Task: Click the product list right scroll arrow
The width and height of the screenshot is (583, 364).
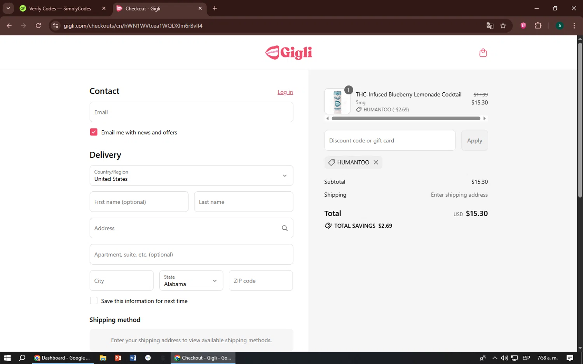Action: pyautogui.click(x=484, y=118)
